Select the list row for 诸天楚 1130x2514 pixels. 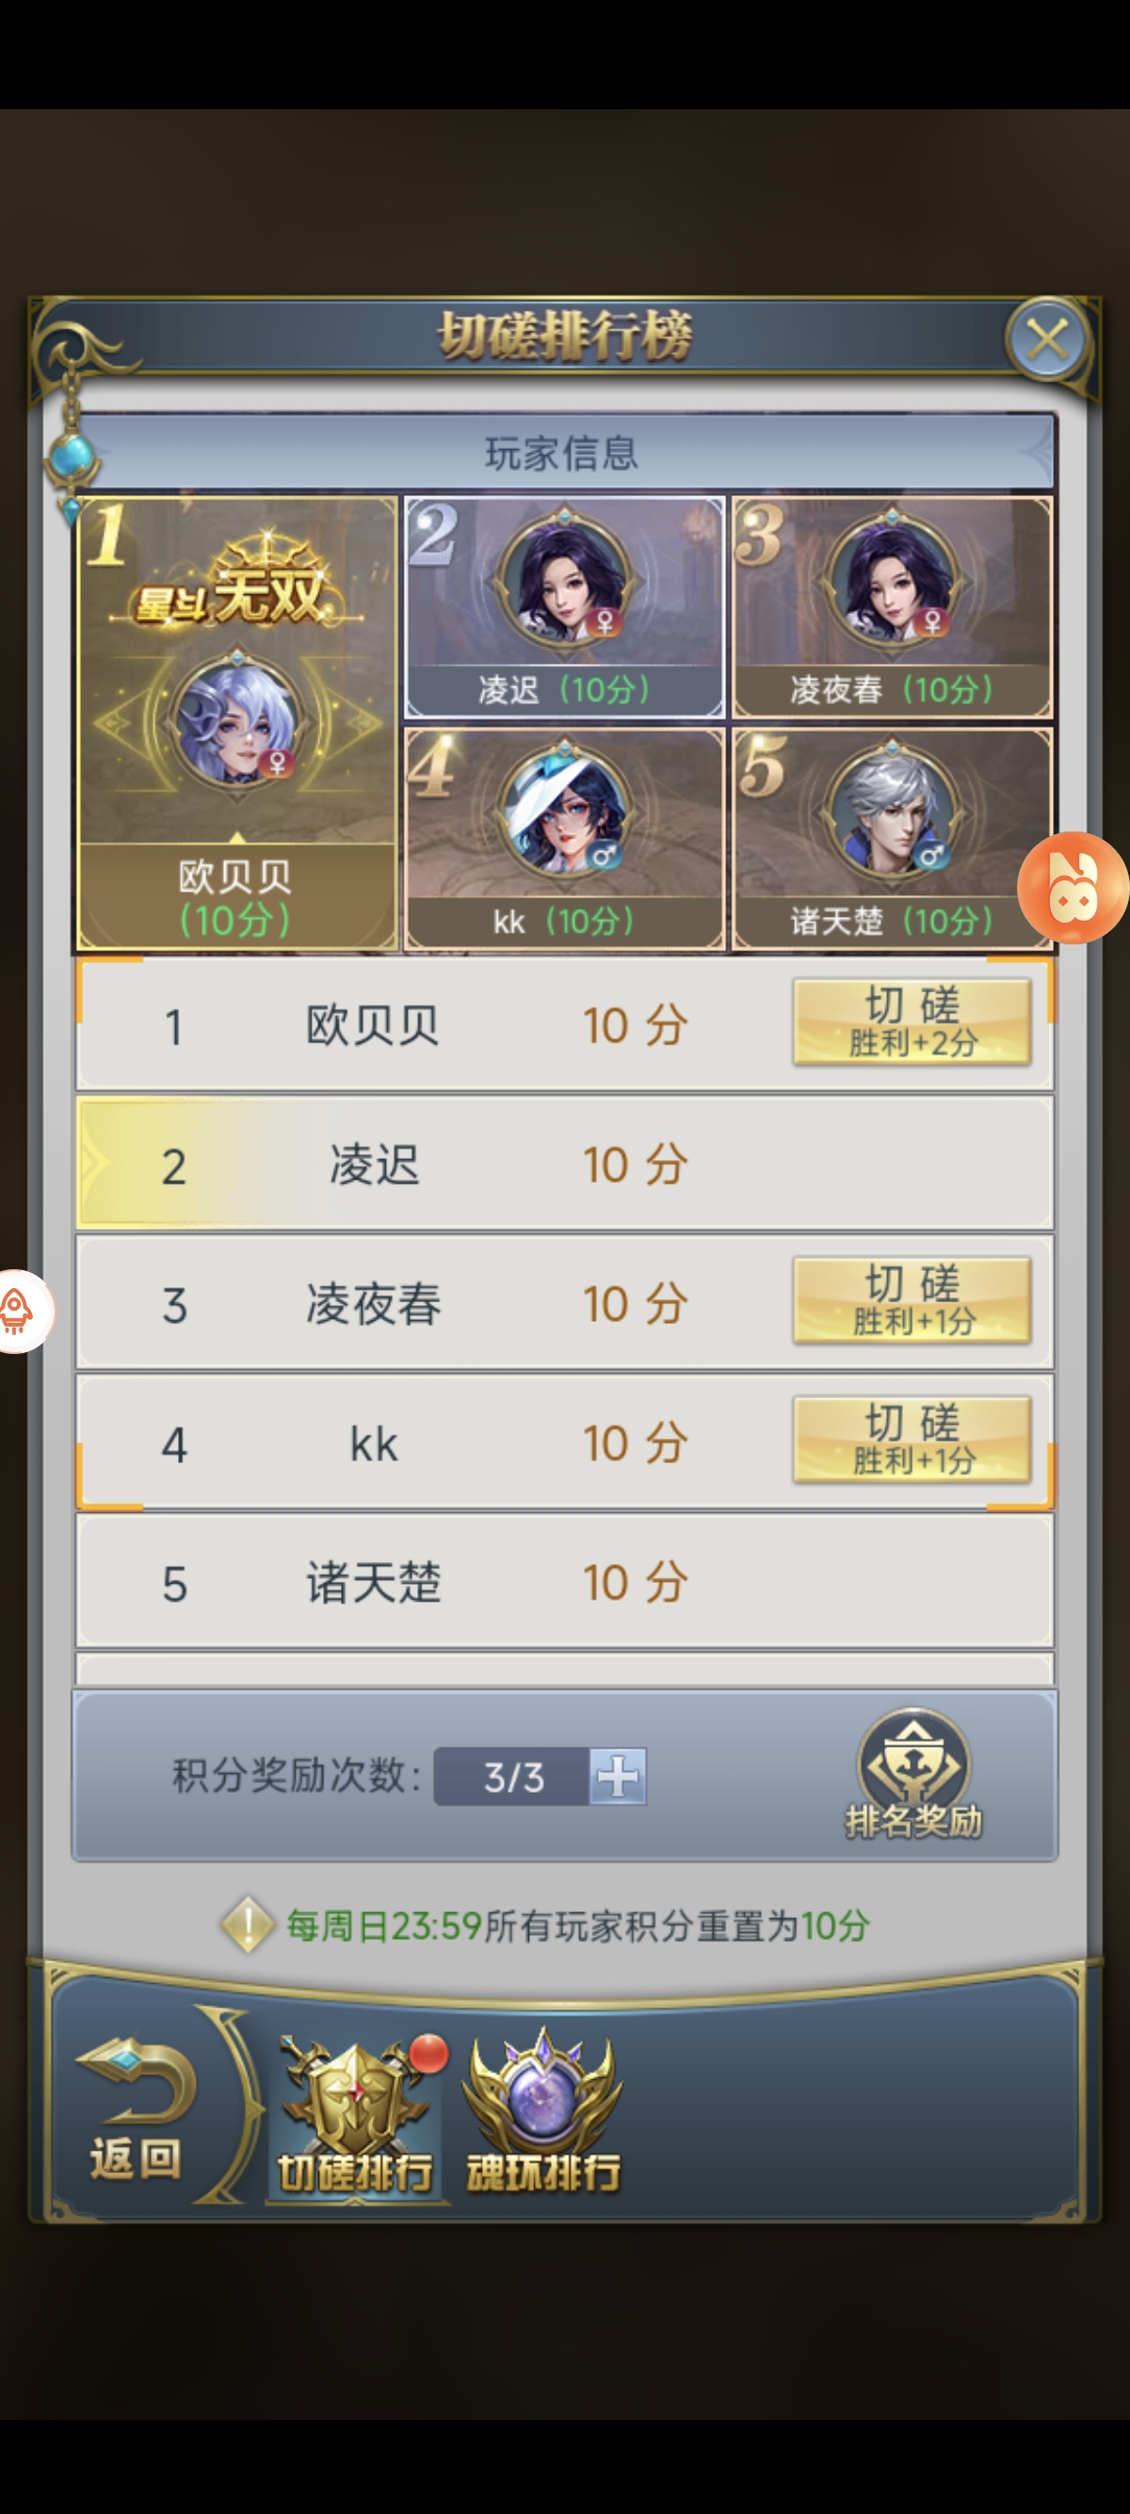[565, 1581]
